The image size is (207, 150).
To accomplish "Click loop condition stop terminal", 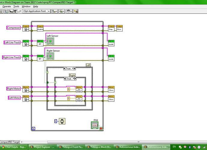I will (x=101, y=128).
